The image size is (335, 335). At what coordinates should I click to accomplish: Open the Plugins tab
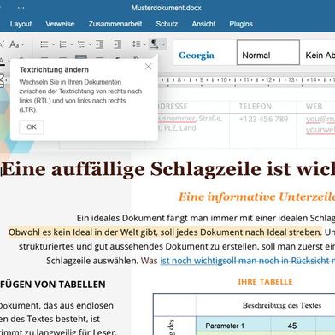point(241,24)
